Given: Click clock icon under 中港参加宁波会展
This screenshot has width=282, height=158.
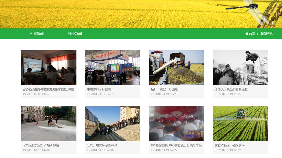Looking at the screenshot, I should [x=88, y=94].
